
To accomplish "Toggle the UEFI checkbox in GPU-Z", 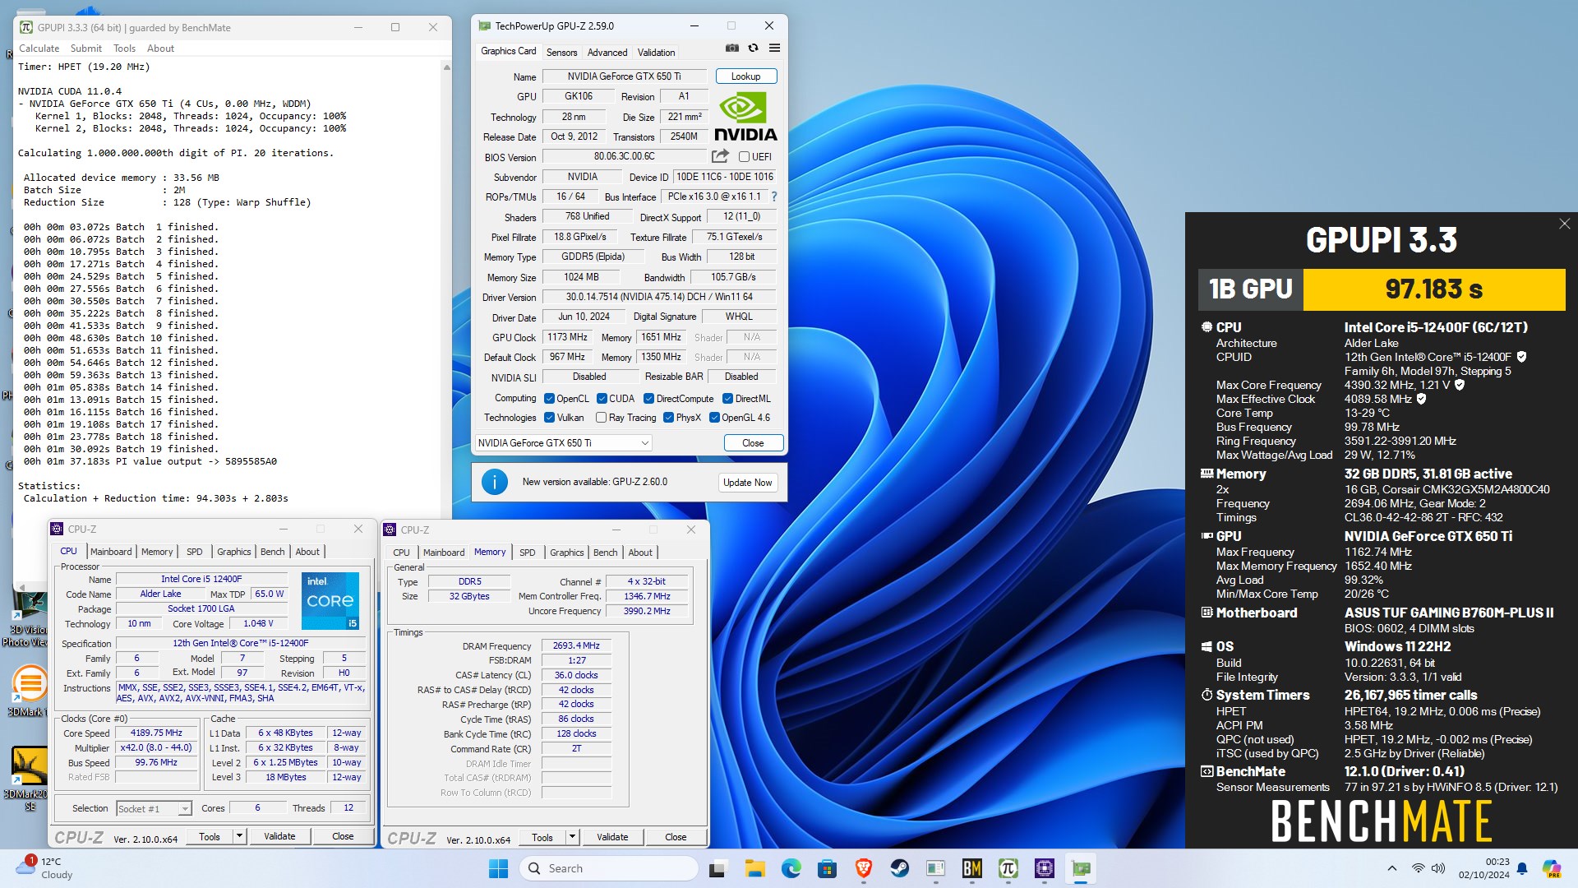I will point(744,157).
